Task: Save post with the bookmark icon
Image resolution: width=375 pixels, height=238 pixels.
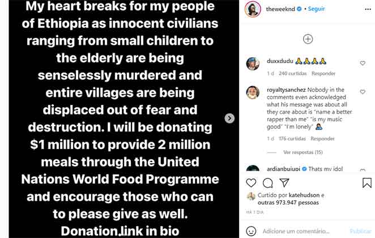Action: click(x=367, y=183)
